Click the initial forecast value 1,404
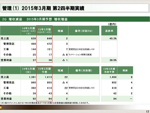Image resolution: width=150 pixels, height=113 pixels. 113,77
